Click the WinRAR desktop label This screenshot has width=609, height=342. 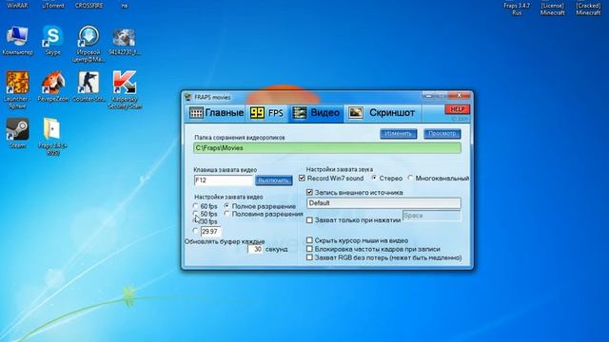[x=17, y=6]
